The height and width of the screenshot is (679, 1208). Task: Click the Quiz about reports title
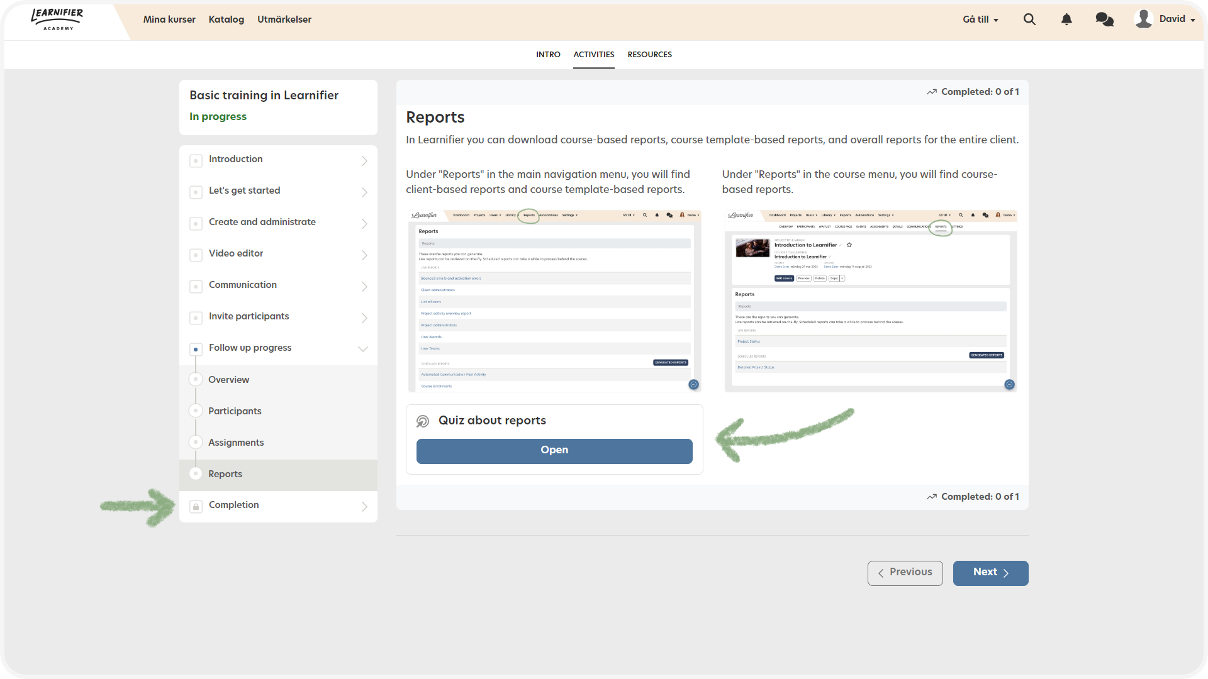click(x=492, y=421)
